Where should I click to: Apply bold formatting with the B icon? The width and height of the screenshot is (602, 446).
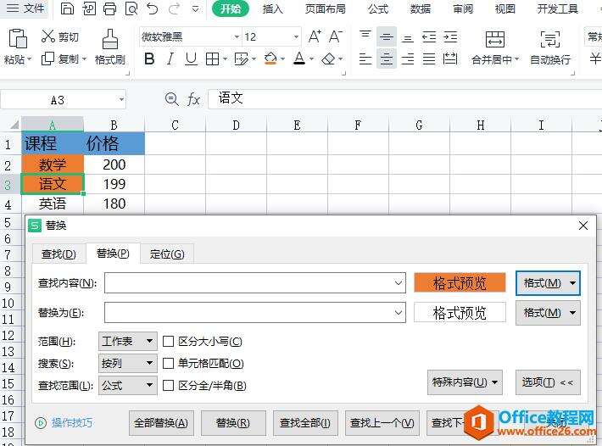click(x=149, y=59)
